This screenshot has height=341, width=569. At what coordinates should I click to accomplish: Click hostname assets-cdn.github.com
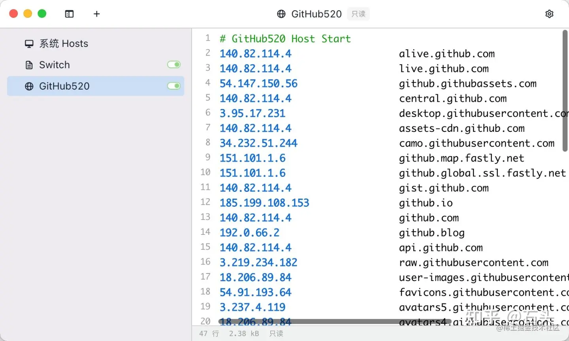pyautogui.click(x=462, y=128)
